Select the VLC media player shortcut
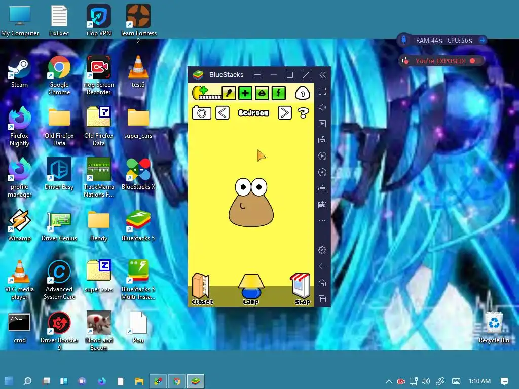Image resolution: width=519 pixels, height=389 pixels. coord(19,281)
